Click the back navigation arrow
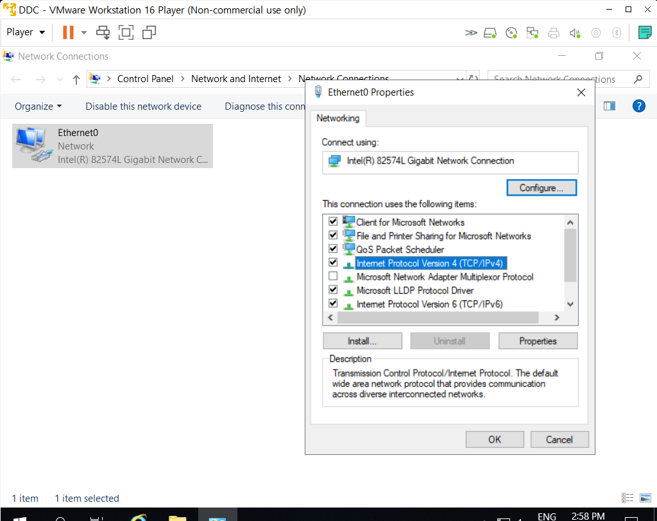The height and width of the screenshot is (521, 657). click(16, 79)
